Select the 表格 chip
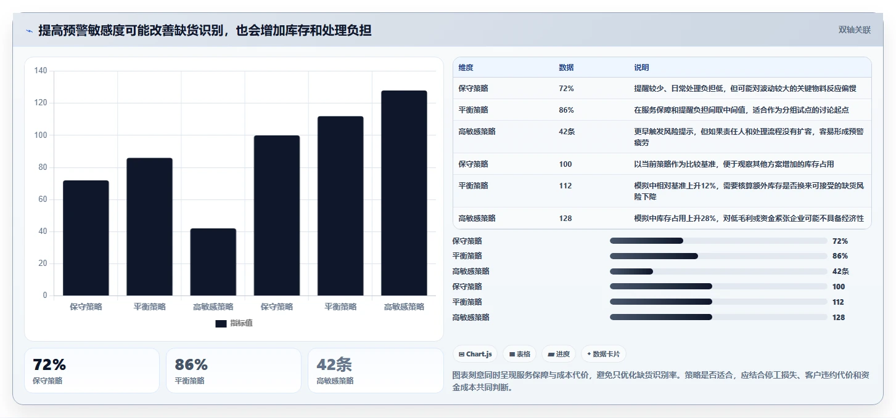Image resolution: width=896 pixels, height=418 pixels. [x=519, y=354]
